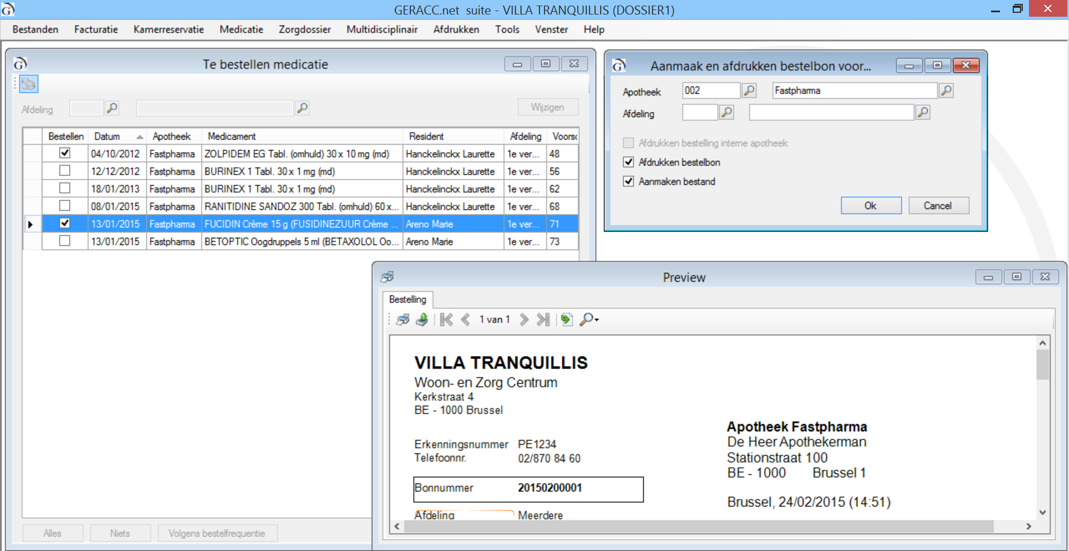Click the refresh icon in Preview toolbar

point(566,319)
